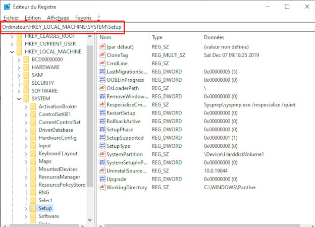Click the SetupType DWORD value icon
Screen dimensions: 315x227
[x=102, y=146]
